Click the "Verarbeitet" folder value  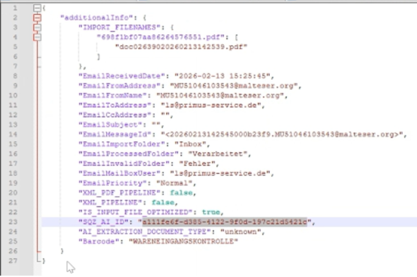point(220,154)
